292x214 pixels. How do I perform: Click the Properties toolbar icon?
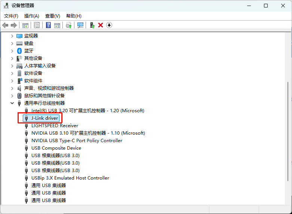tap(37, 25)
